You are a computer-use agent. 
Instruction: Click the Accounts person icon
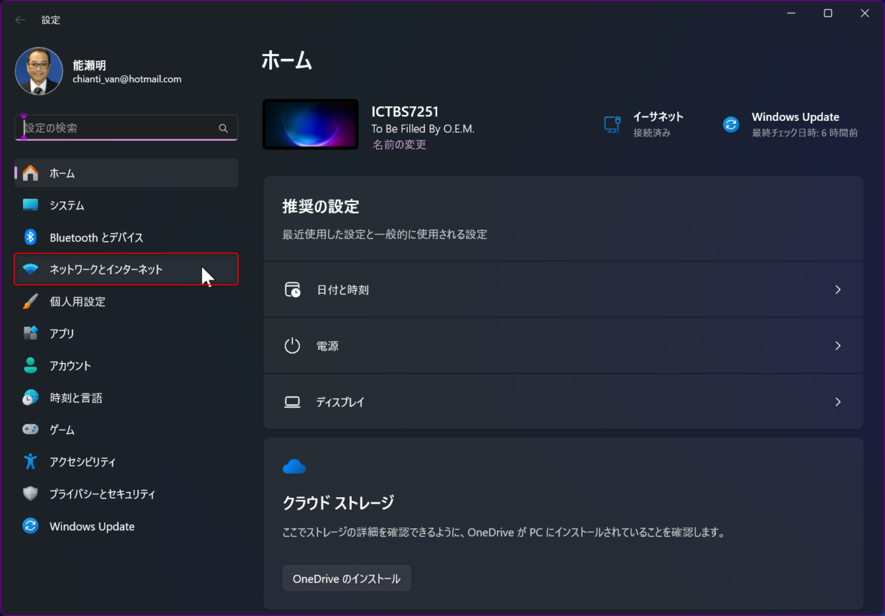point(30,366)
